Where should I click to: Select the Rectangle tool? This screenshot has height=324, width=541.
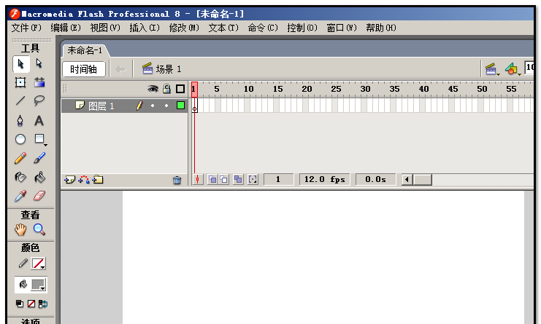point(39,139)
